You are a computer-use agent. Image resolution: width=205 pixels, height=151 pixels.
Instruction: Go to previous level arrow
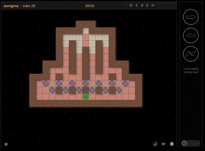[x=136, y=5]
